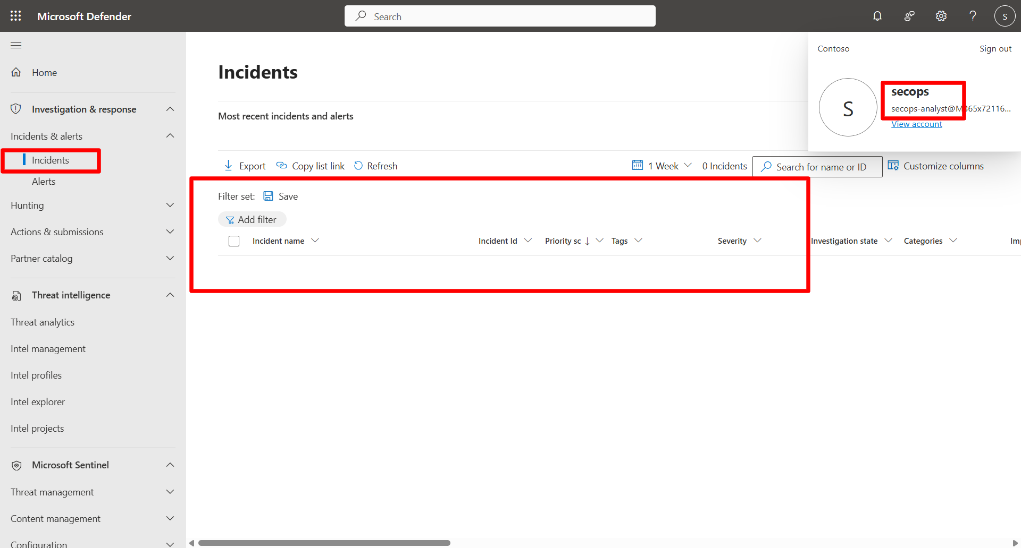
Task: Expand the Partner catalog menu
Action: pyautogui.click(x=170, y=259)
